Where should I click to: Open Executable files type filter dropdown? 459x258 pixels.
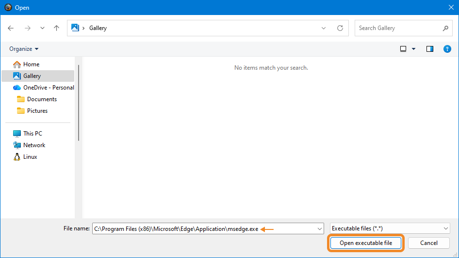pos(390,228)
